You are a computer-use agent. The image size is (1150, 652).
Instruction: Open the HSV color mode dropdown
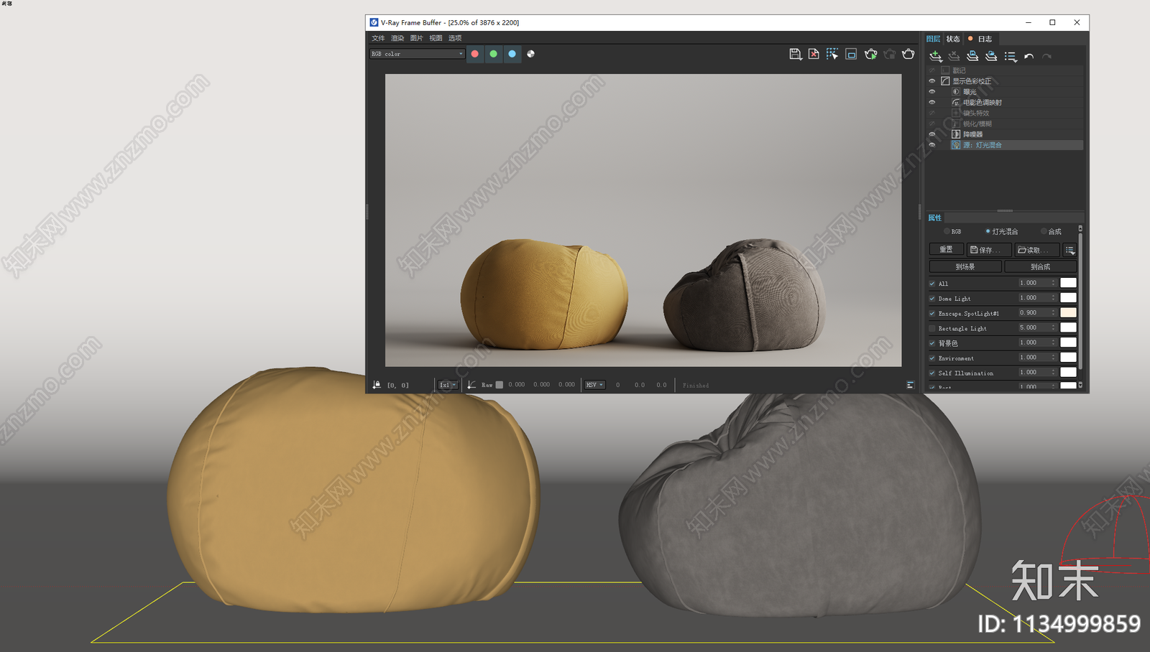click(x=594, y=385)
